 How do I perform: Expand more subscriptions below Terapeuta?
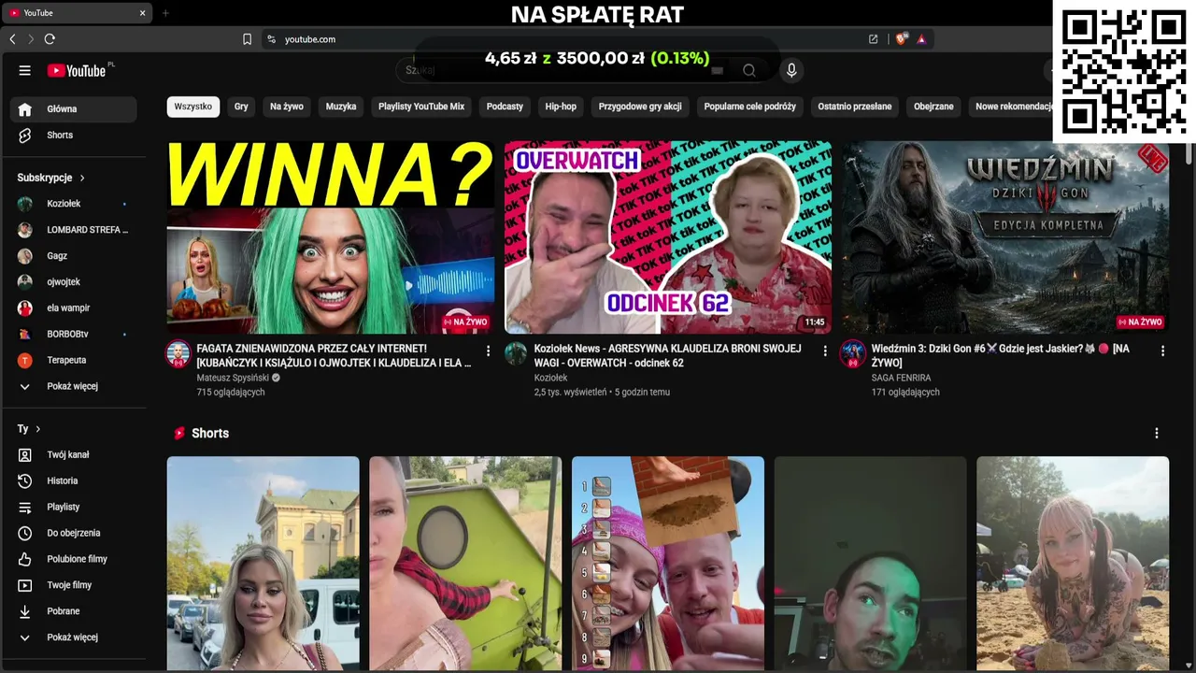[x=73, y=387]
